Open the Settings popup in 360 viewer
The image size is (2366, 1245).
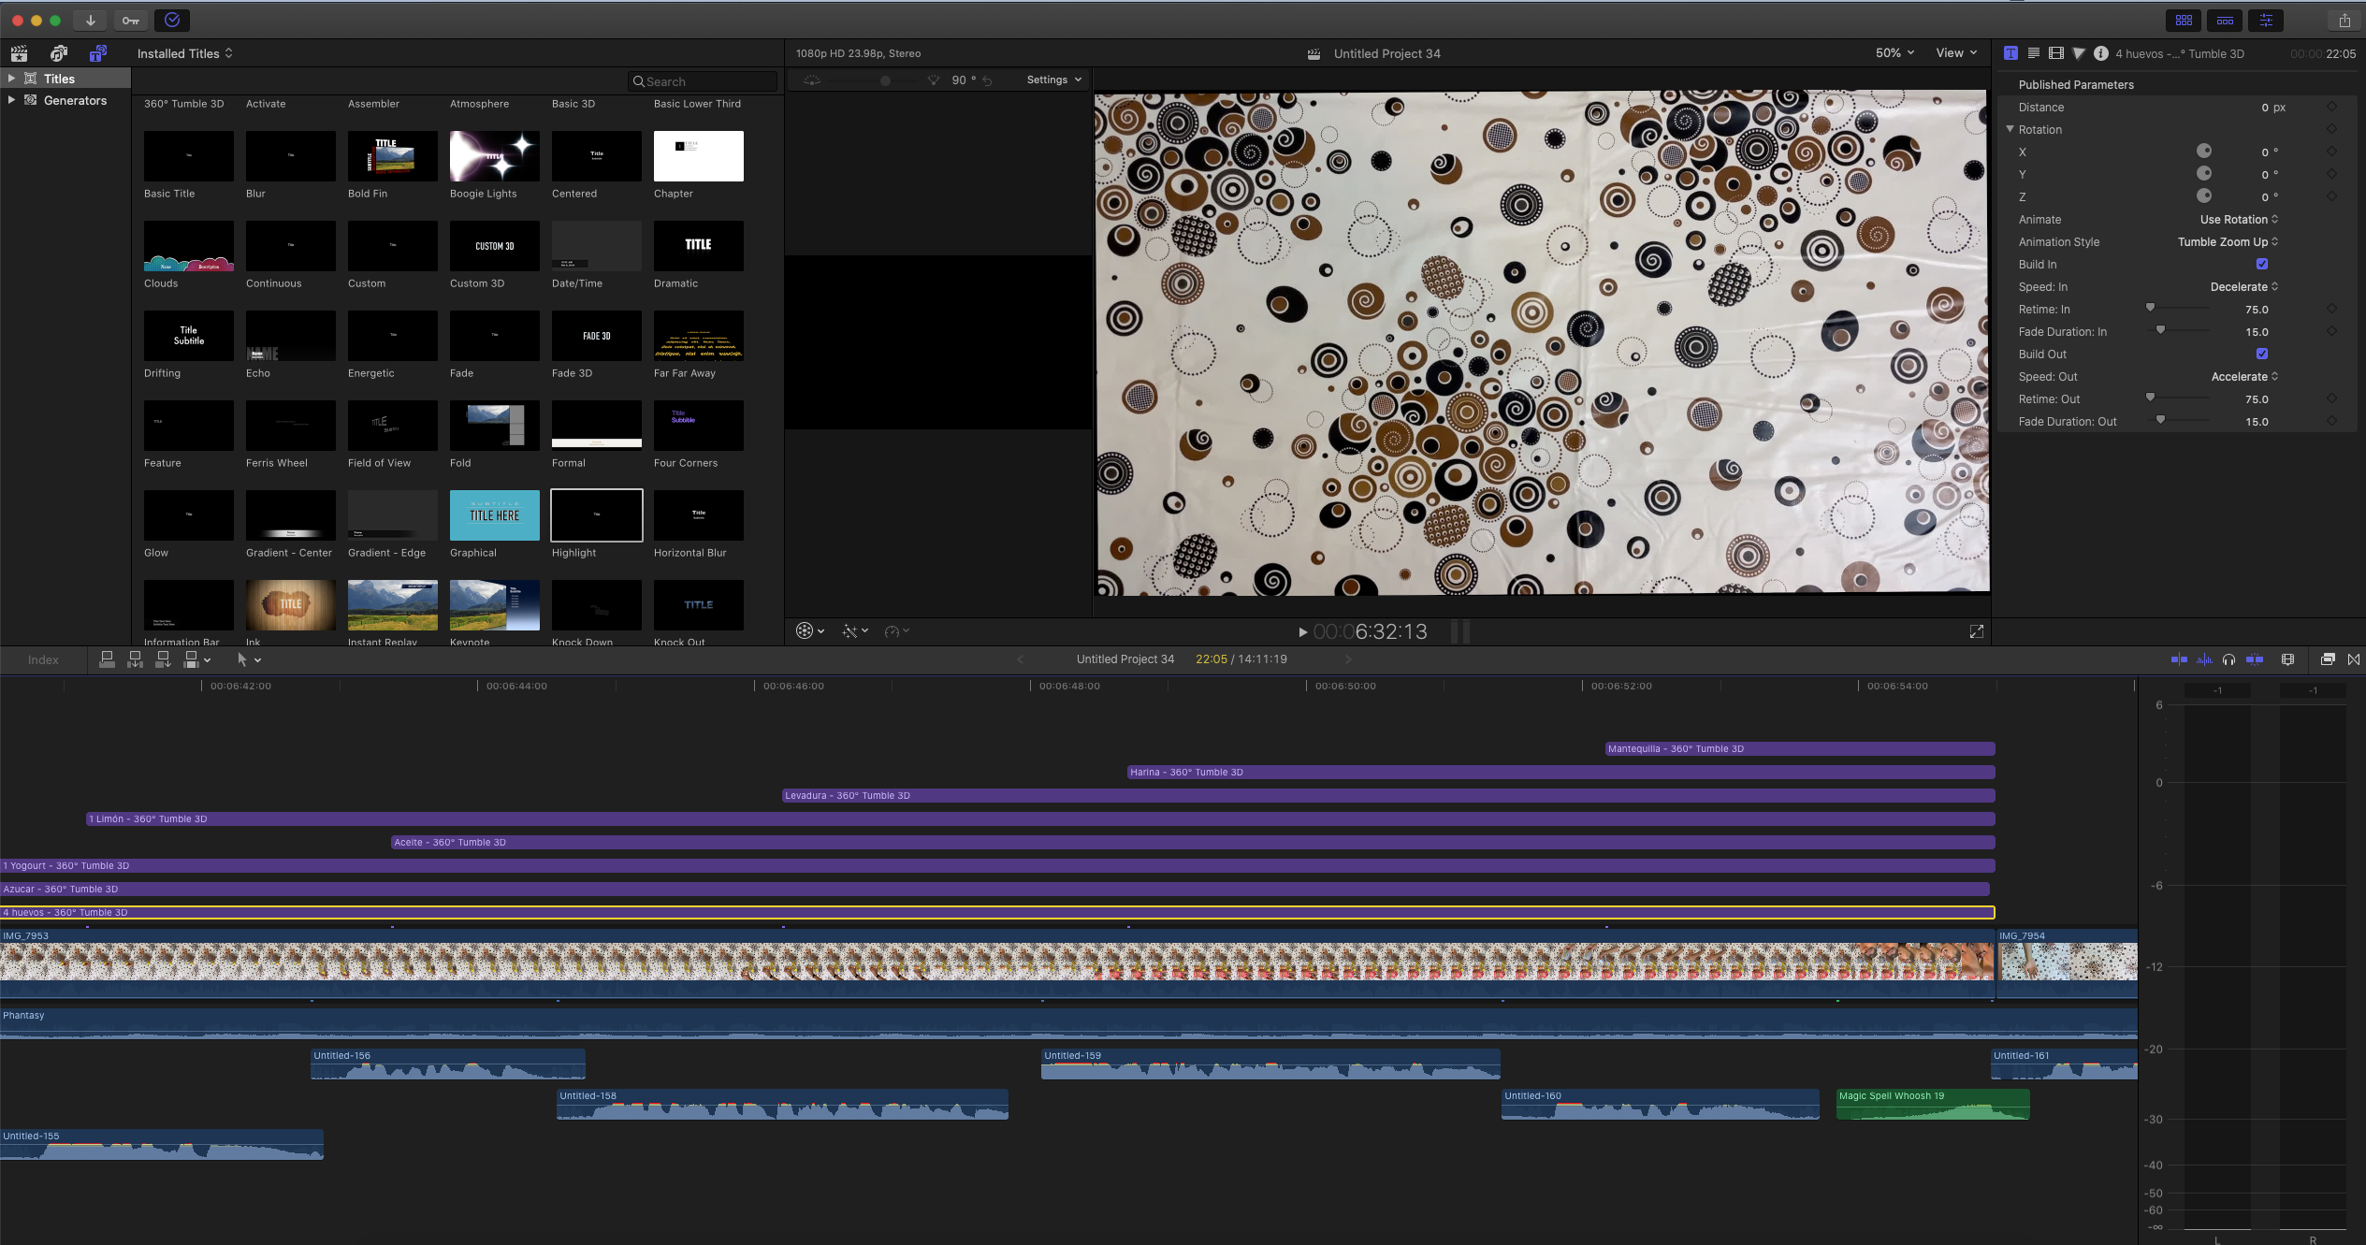click(1053, 80)
